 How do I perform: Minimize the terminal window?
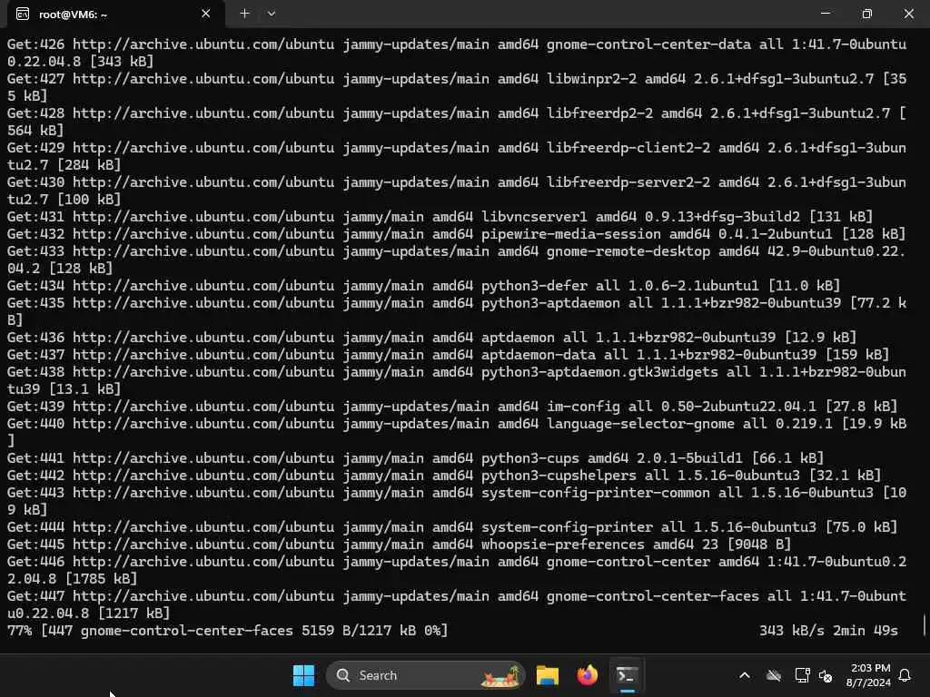[825, 14]
